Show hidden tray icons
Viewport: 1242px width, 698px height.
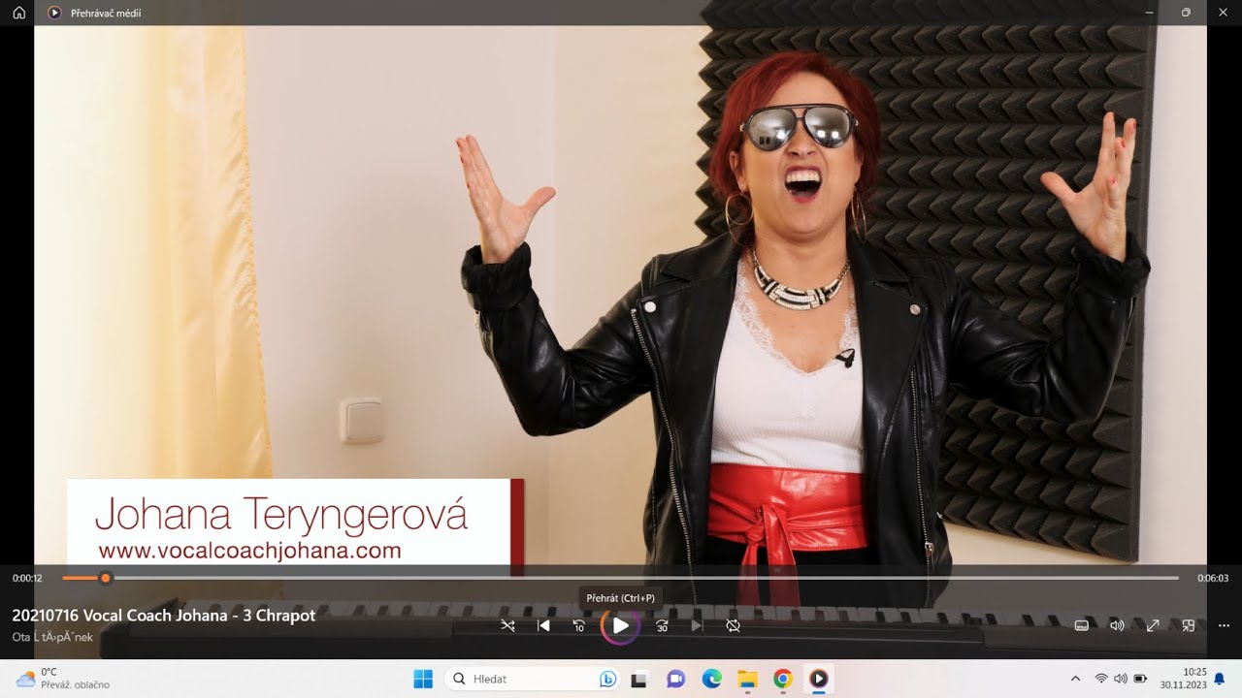click(1075, 679)
